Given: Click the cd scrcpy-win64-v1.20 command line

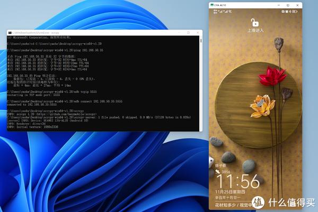Looking at the screenshot, I should pos(54,44).
